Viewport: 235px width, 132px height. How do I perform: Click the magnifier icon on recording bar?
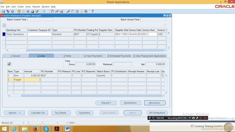(153, 118)
